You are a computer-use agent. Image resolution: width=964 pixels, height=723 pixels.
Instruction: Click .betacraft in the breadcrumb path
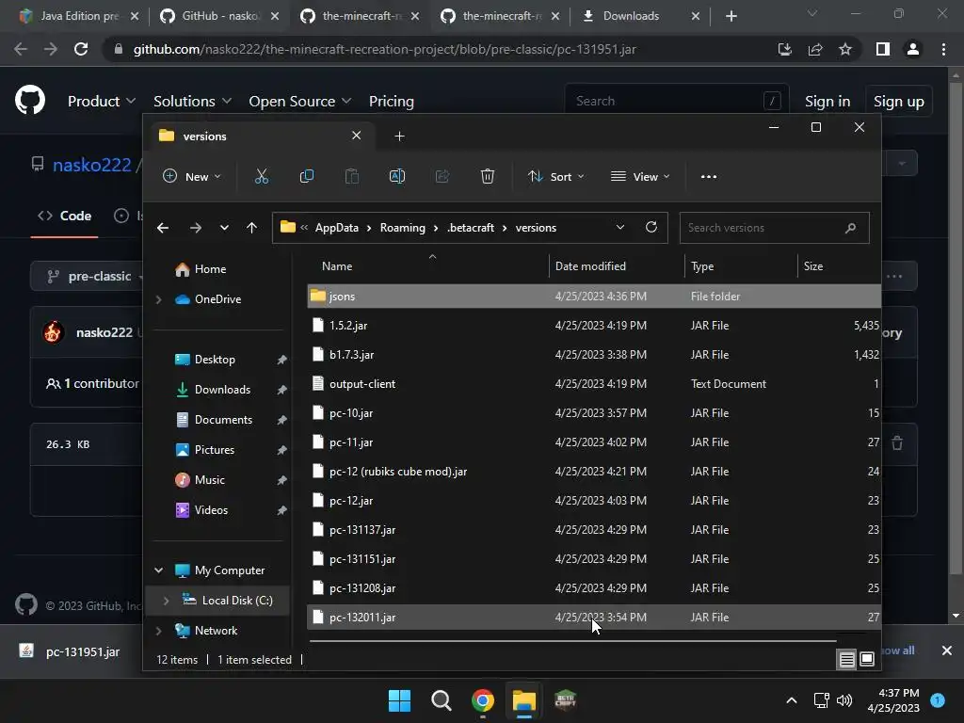point(471,228)
